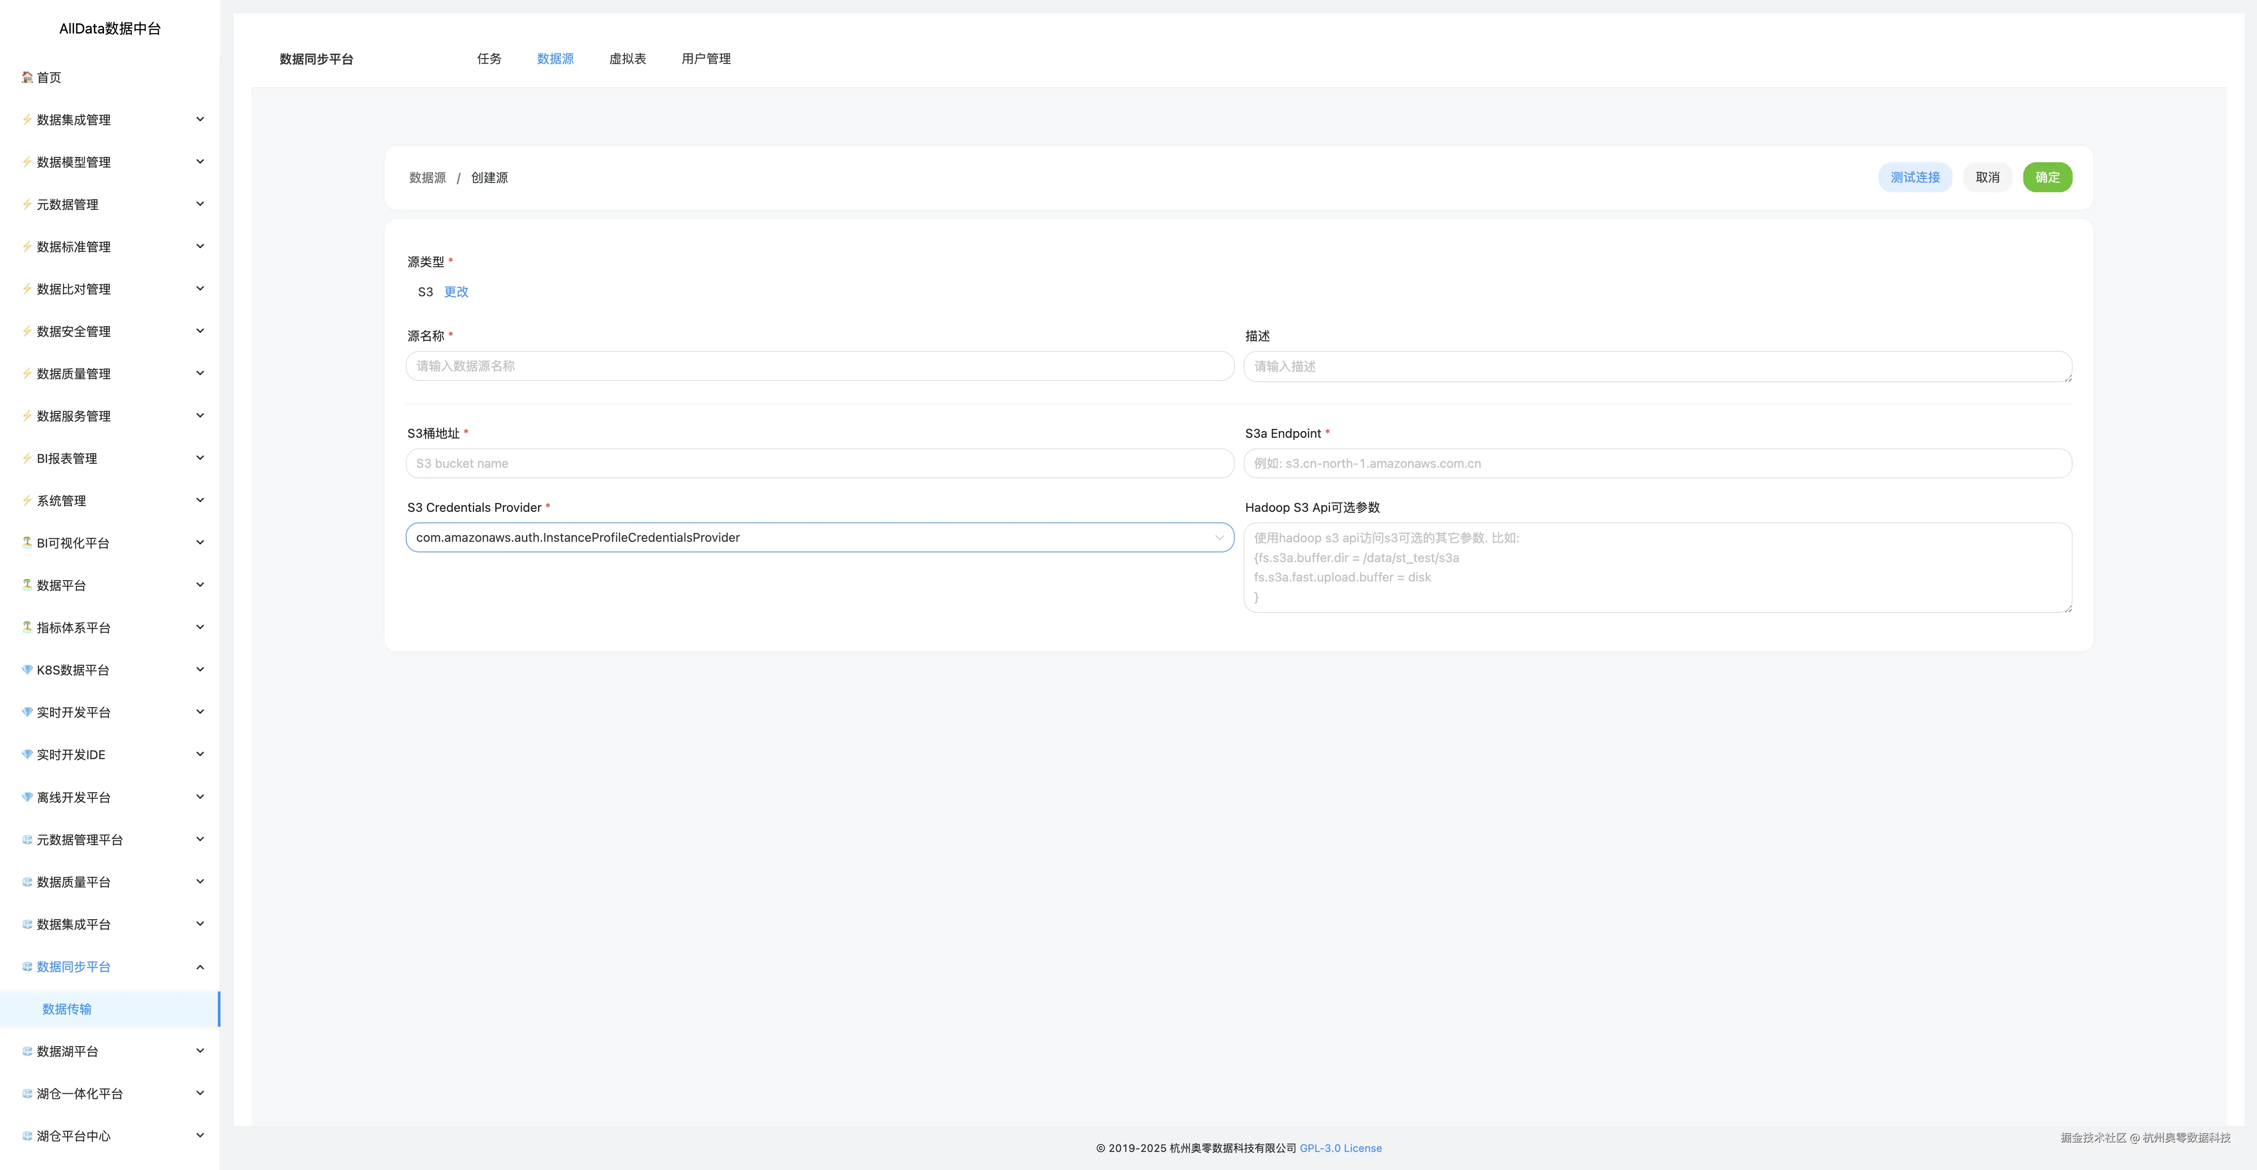Focus the S3桶地址 bucket name field
The image size is (2257, 1170).
(819, 463)
